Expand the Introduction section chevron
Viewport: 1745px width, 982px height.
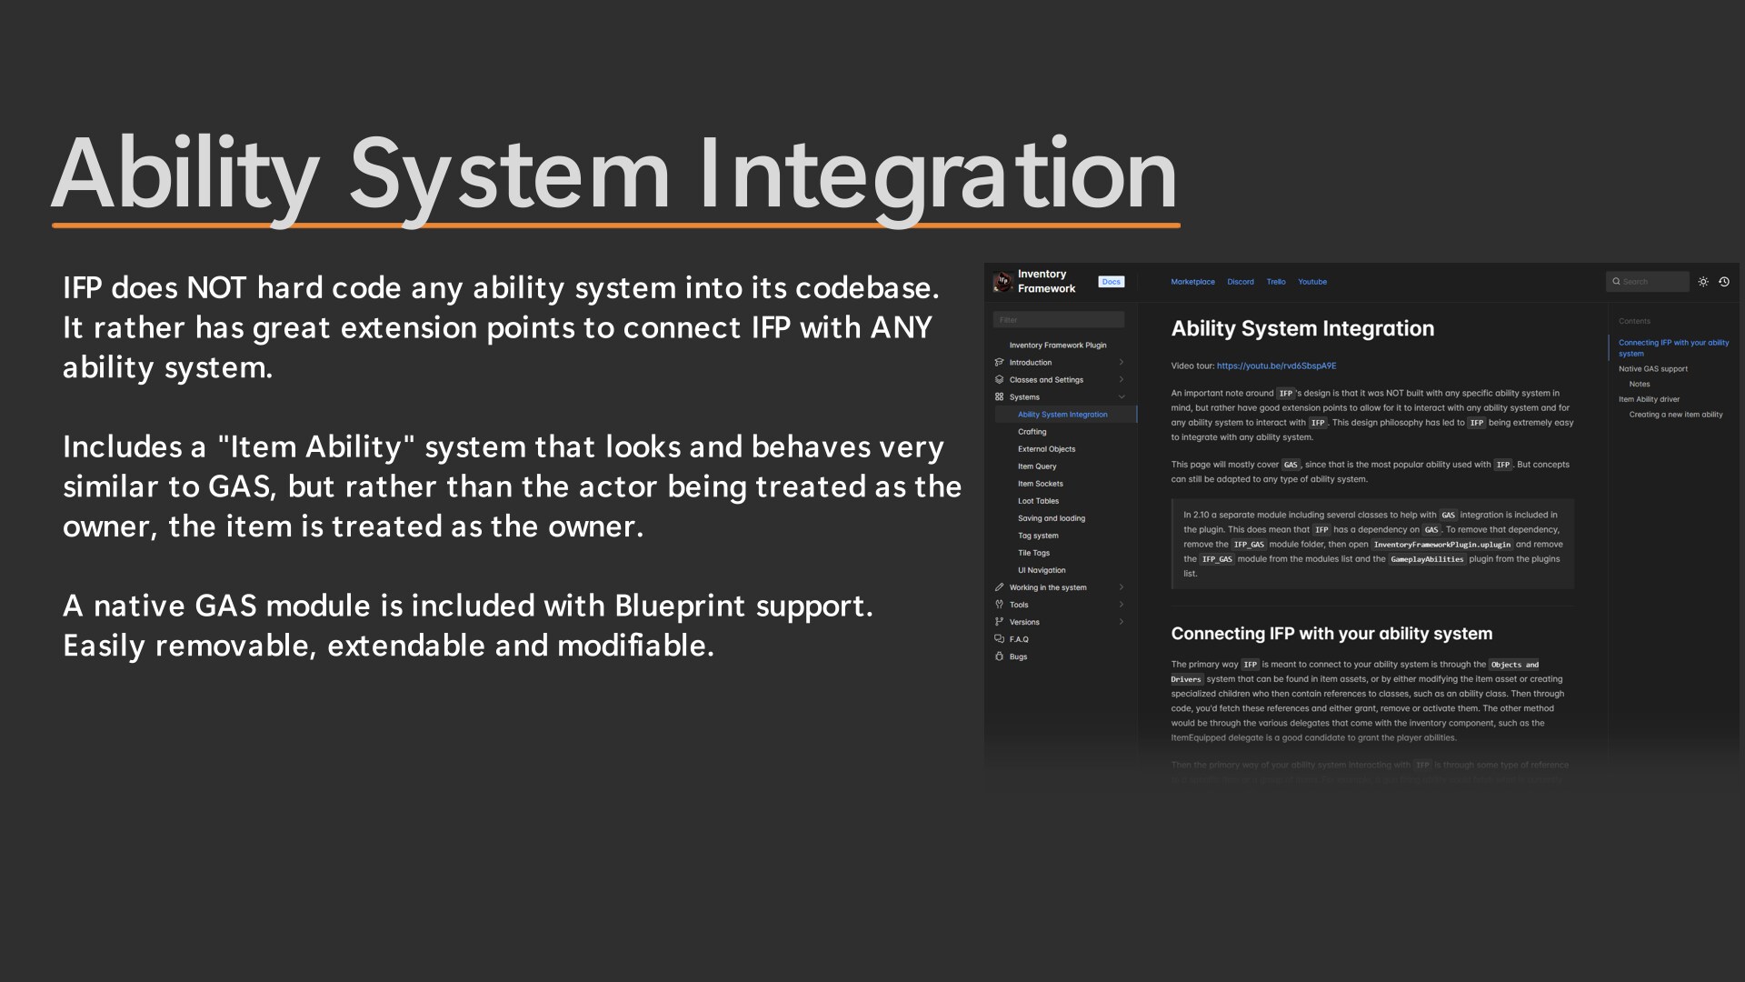(1122, 363)
